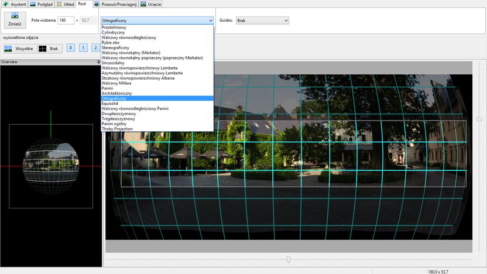Select Stożkowy równopowierzchniowy Albersa

(157, 78)
